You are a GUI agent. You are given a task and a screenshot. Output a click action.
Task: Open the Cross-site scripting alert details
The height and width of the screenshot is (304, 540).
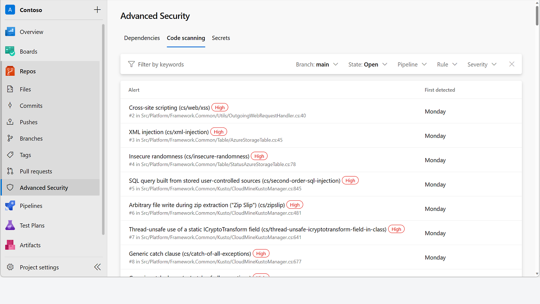(x=169, y=107)
